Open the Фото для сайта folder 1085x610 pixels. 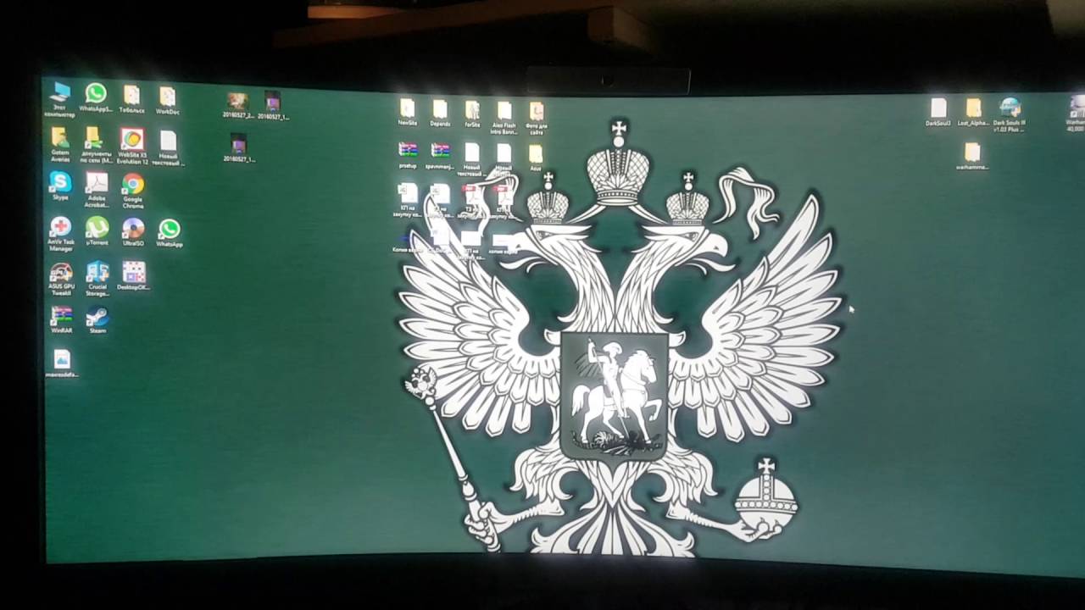click(537, 118)
